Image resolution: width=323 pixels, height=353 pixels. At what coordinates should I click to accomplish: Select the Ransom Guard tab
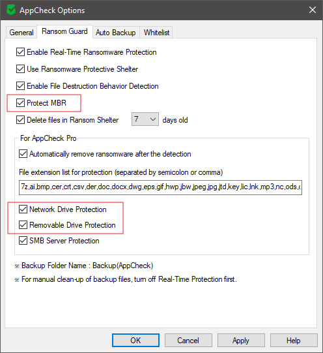[x=64, y=31]
